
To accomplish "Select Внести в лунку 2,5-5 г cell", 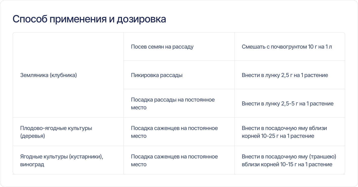I will coord(290,103).
